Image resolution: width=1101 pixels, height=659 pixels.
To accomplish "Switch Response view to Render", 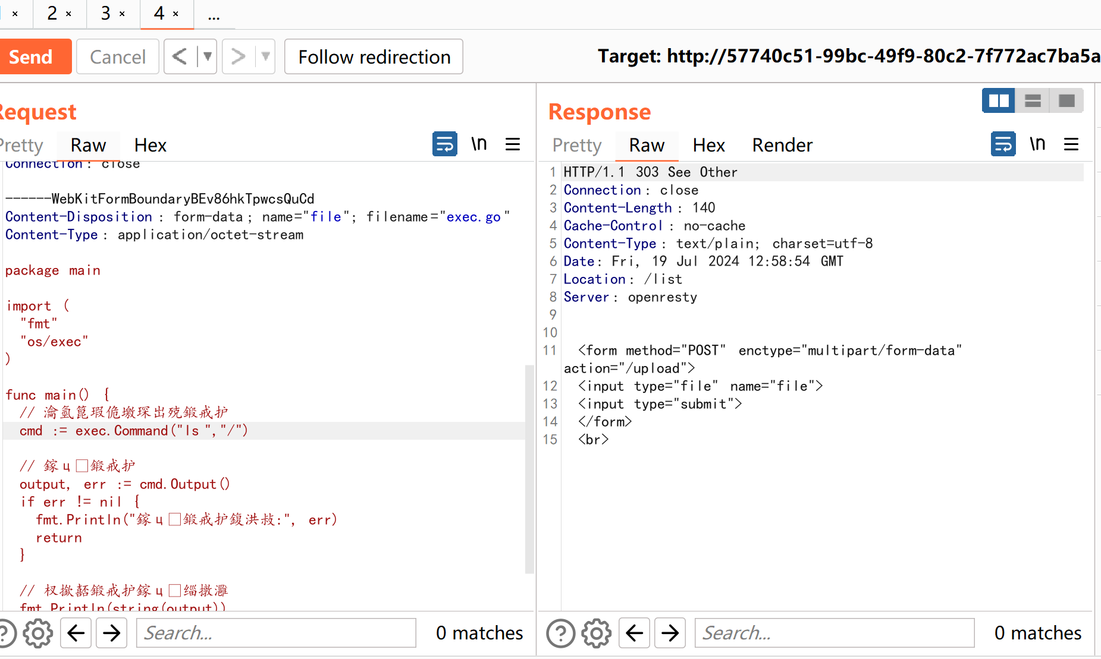I will (x=782, y=145).
